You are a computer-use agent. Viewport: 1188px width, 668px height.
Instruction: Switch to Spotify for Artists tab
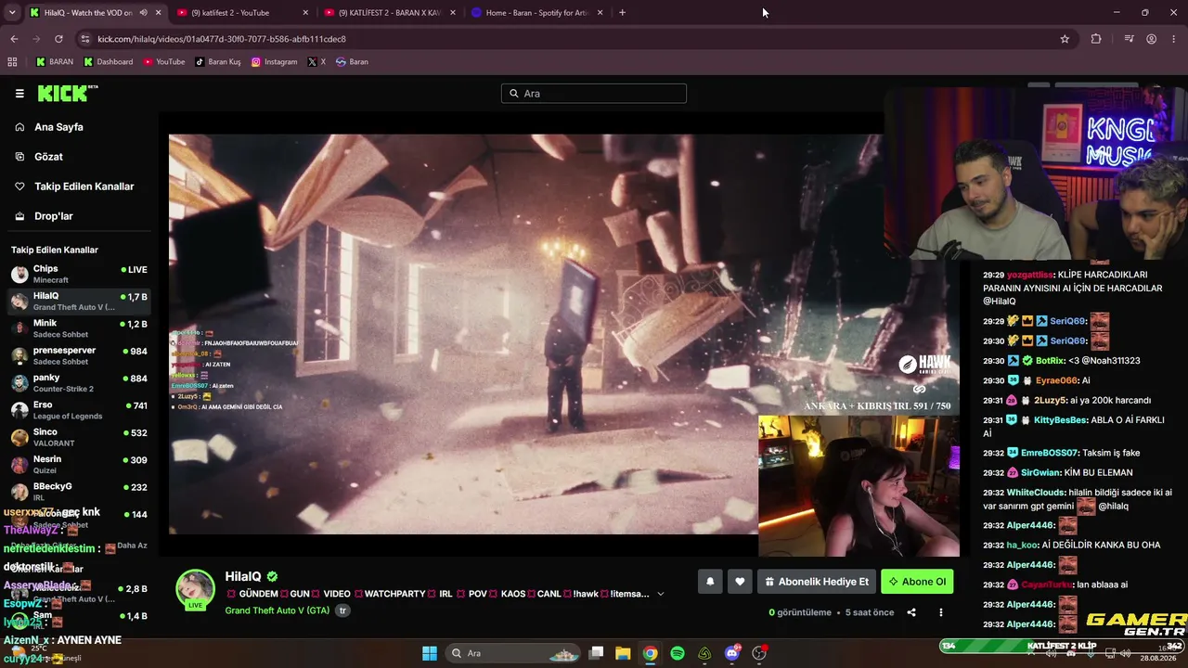tap(536, 13)
